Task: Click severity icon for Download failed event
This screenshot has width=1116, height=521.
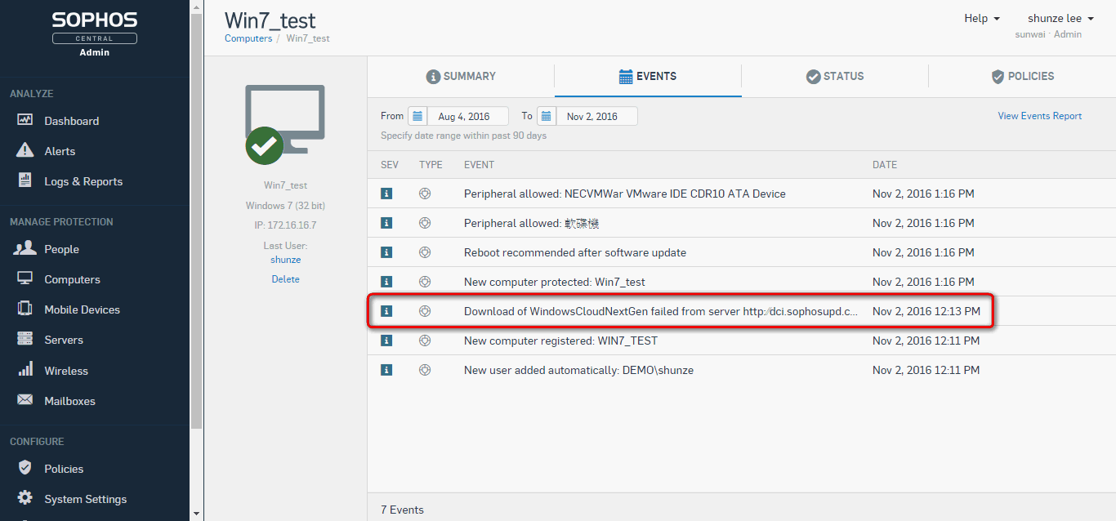Action: [x=387, y=311]
